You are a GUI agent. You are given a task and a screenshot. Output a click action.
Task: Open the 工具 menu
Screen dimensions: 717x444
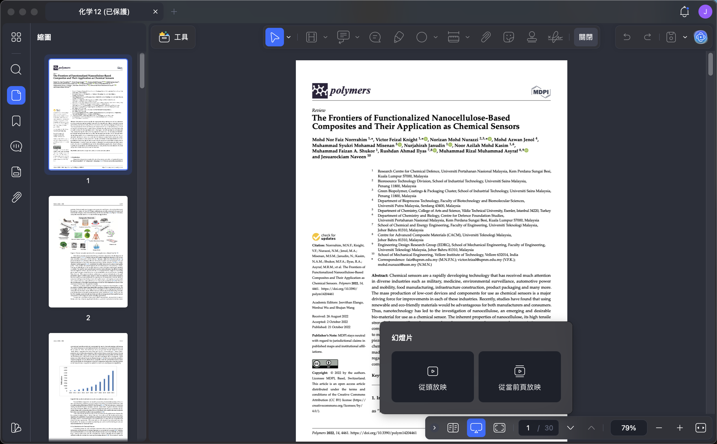coord(173,37)
